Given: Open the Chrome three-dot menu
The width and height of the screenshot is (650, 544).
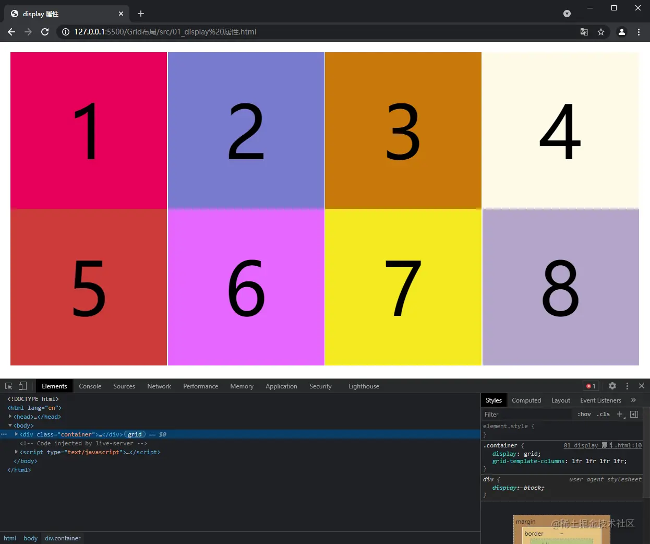Looking at the screenshot, I should [x=639, y=32].
